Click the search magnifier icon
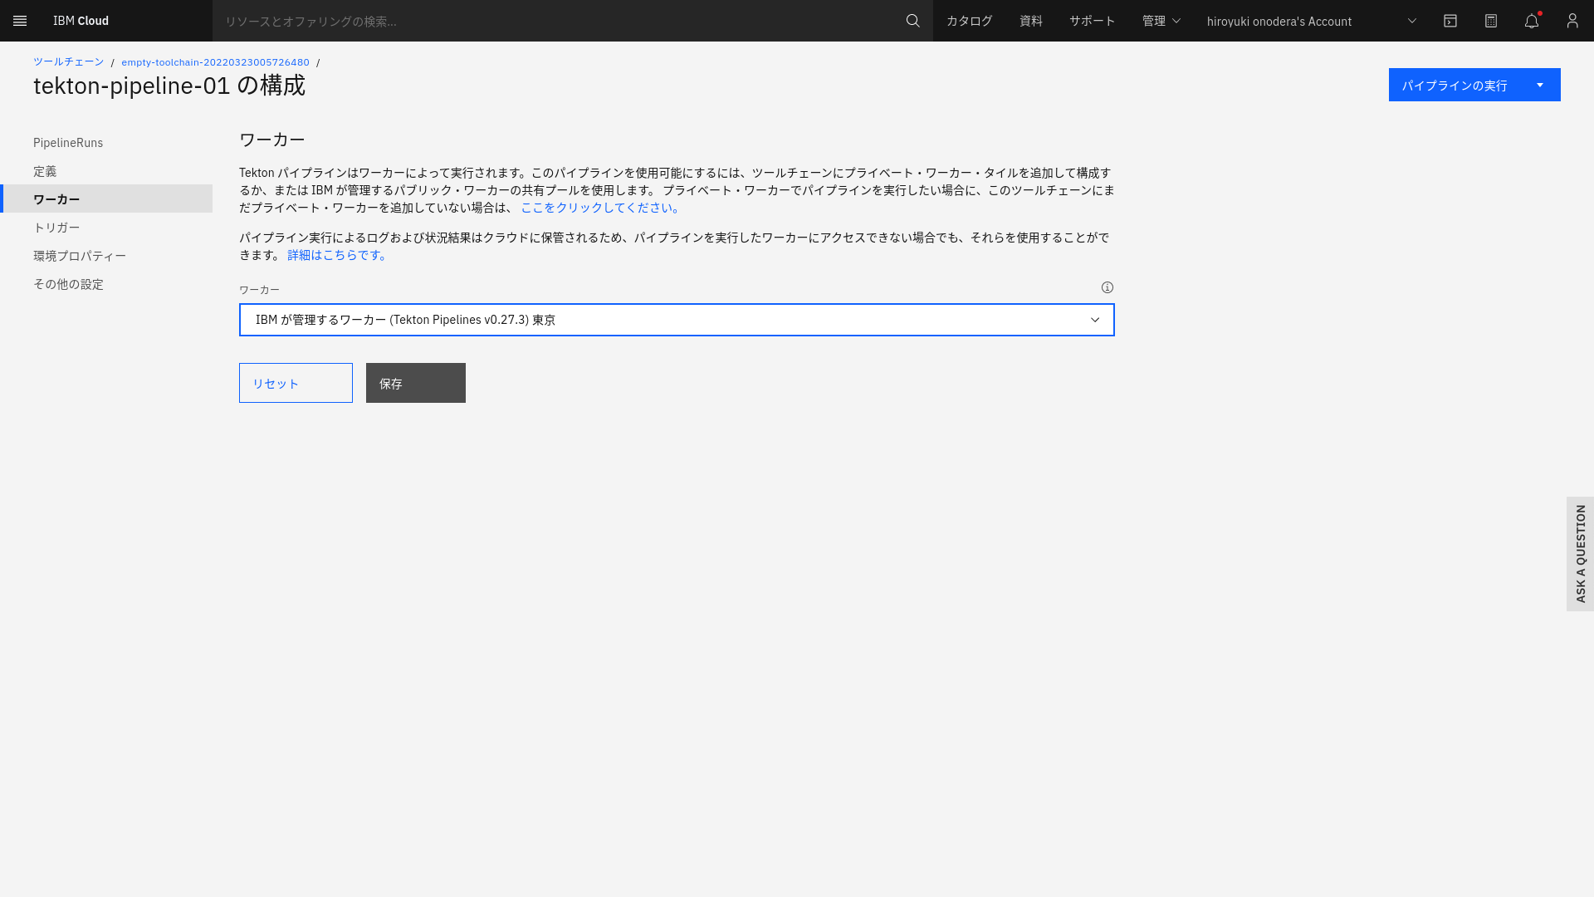The height and width of the screenshot is (897, 1594). tap(912, 21)
